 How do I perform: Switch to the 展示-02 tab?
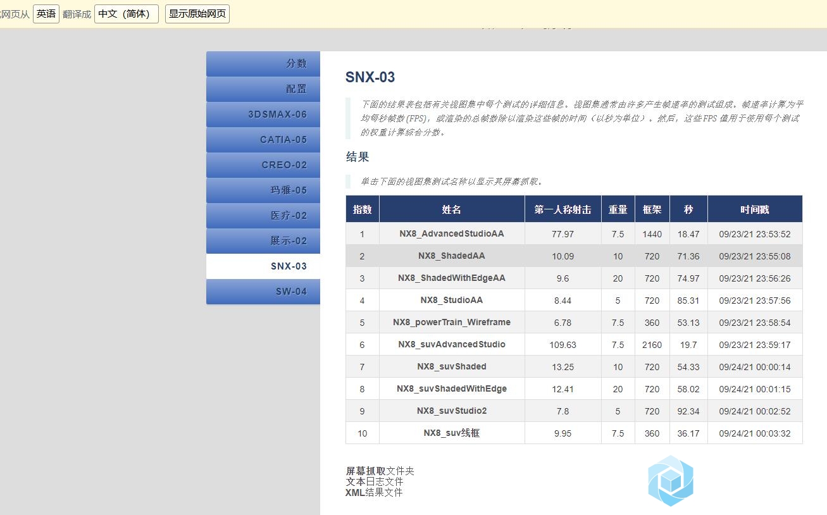(263, 241)
